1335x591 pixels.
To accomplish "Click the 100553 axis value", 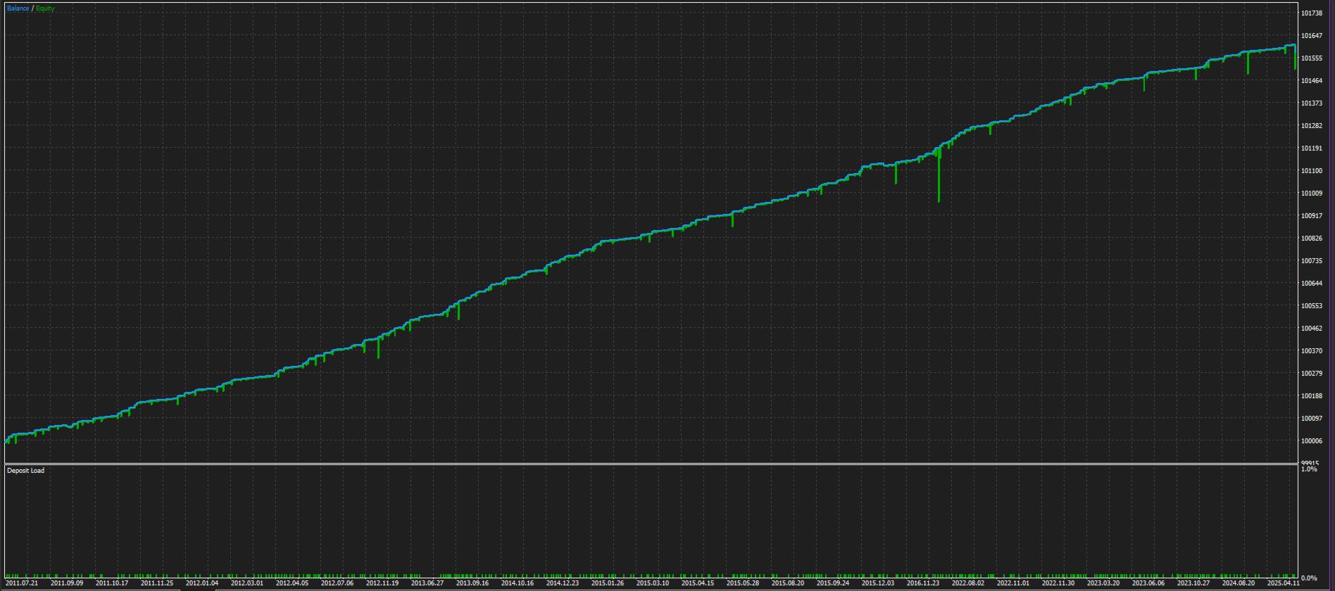I will pyautogui.click(x=1312, y=306).
